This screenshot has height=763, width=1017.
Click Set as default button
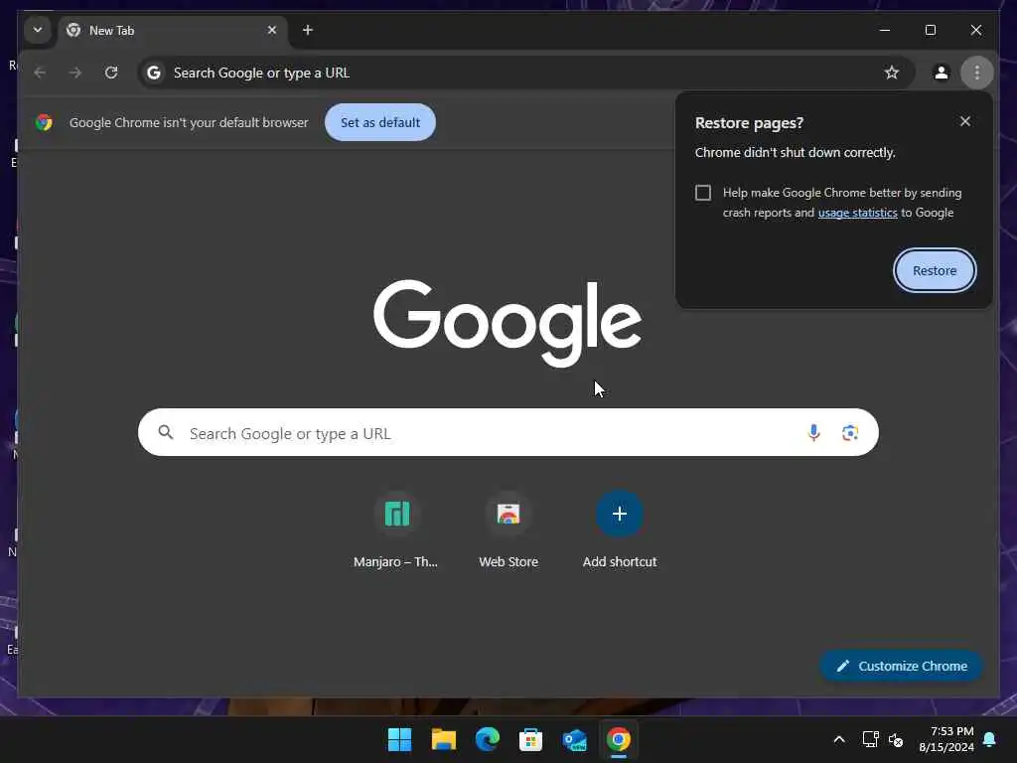tap(380, 122)
